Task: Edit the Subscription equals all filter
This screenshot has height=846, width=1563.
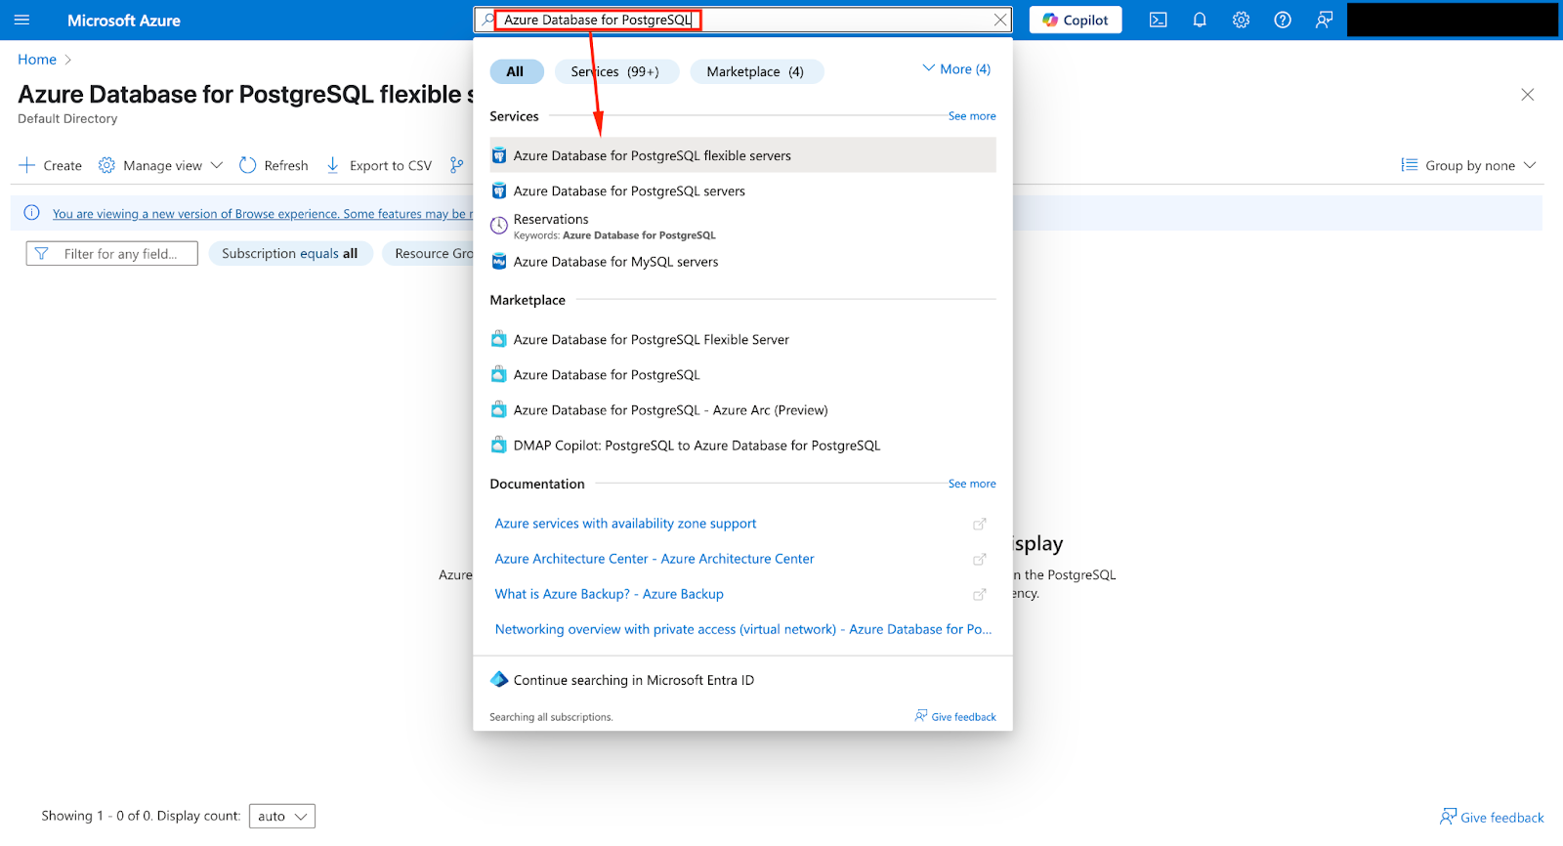Action: pos(290,253)
